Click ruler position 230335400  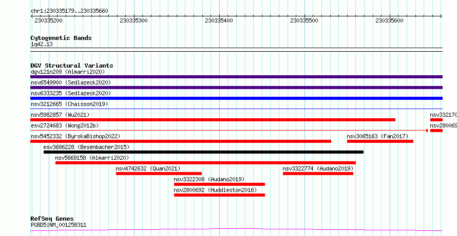(219, 21)
